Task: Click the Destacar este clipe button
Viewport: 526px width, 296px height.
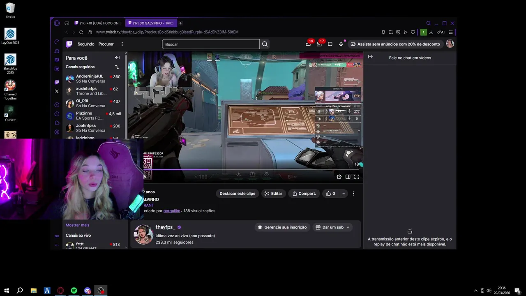Action: (237, 193)
